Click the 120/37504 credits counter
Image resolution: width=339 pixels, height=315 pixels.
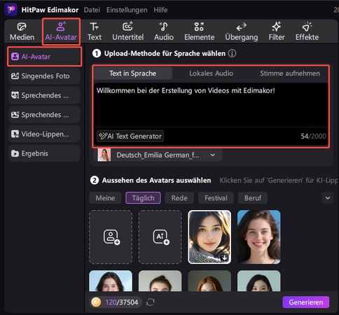pyautogui.click(x=122, y=302)
